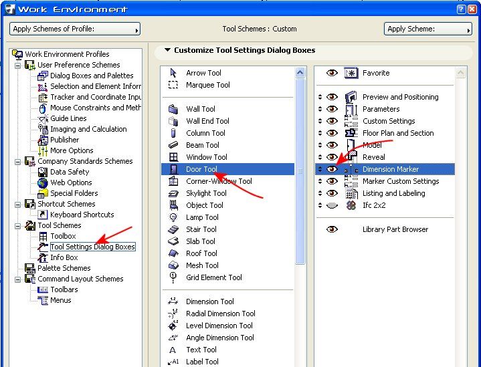Open Apply Schemes of Profile dropdown
The width and height of the screenshot is (481, 367).
coord(75,29)
